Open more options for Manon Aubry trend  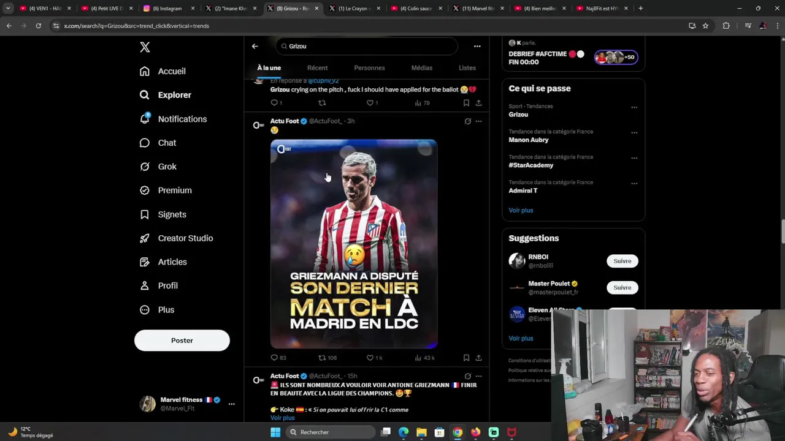click(x=634, y=132)
